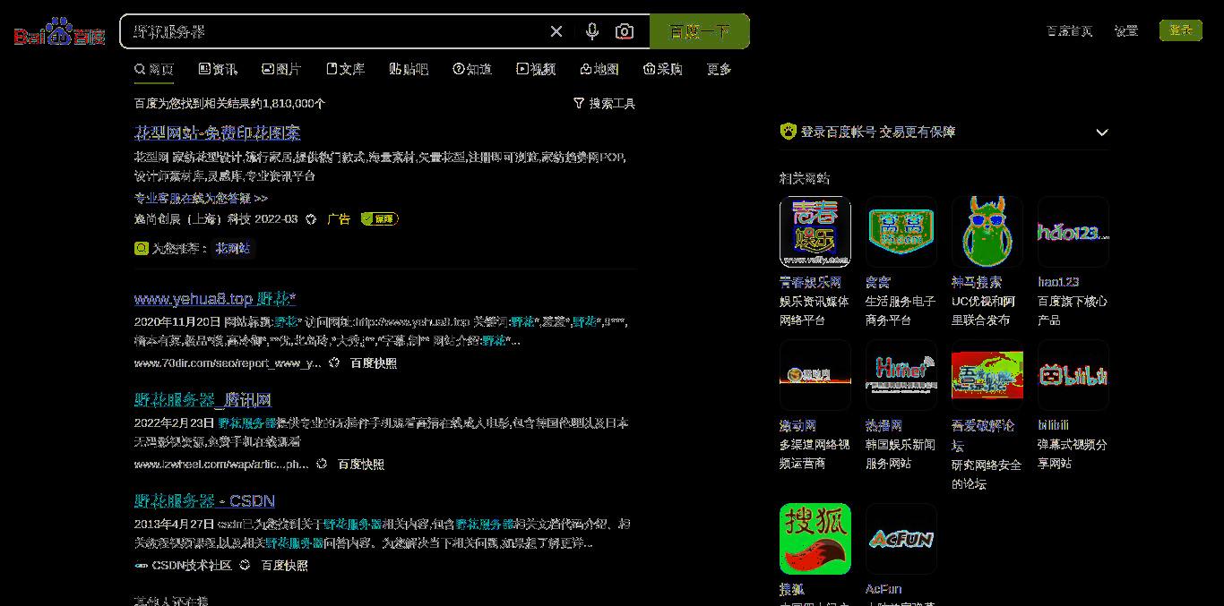This screenshot has width=1224, height=606.
Task: Switch to the 视频 tab
Action: pyautogui.click(x=536, y=69)
